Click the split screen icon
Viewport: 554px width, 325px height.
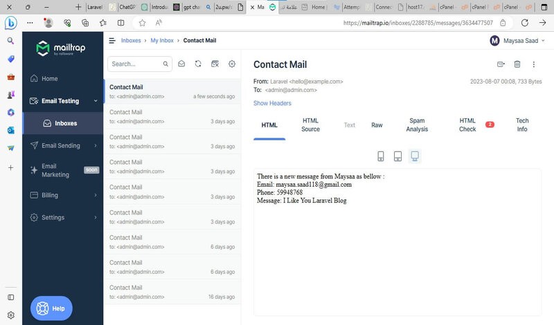(x=120, y=23)
